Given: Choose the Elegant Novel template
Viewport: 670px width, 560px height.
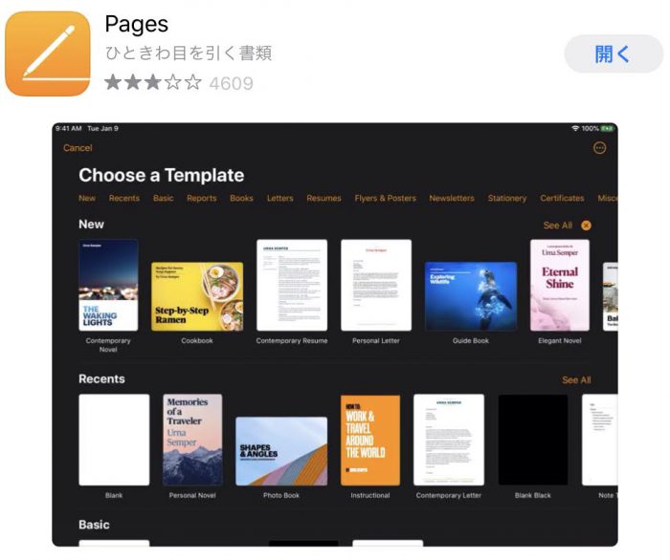Looking at the screenshot, I should pyautogui.click(x=560, y=285).
